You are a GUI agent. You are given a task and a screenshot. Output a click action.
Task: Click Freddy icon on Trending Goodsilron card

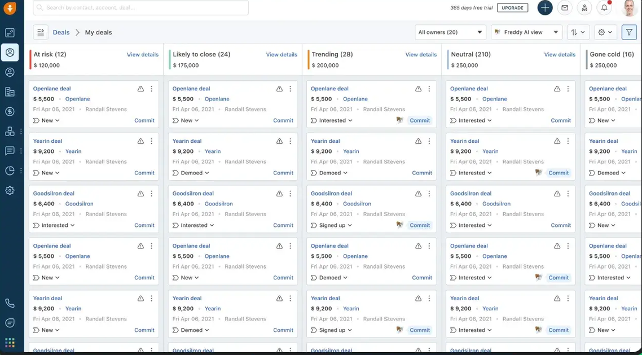[399, 225]
